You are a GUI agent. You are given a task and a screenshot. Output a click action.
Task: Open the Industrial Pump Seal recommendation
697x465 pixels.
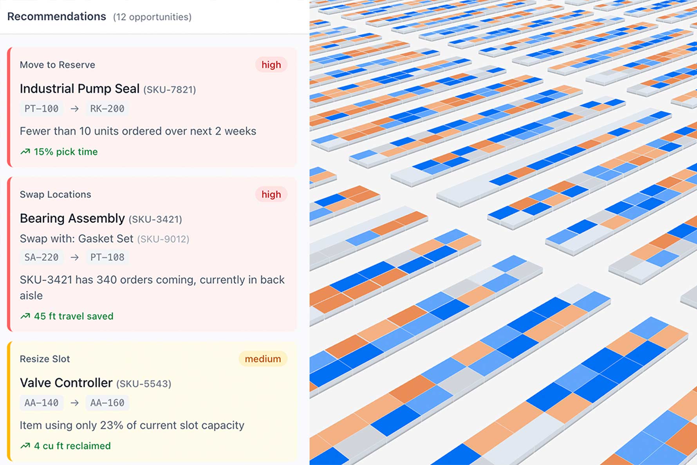pyautogui.click(x=79, y=89)
